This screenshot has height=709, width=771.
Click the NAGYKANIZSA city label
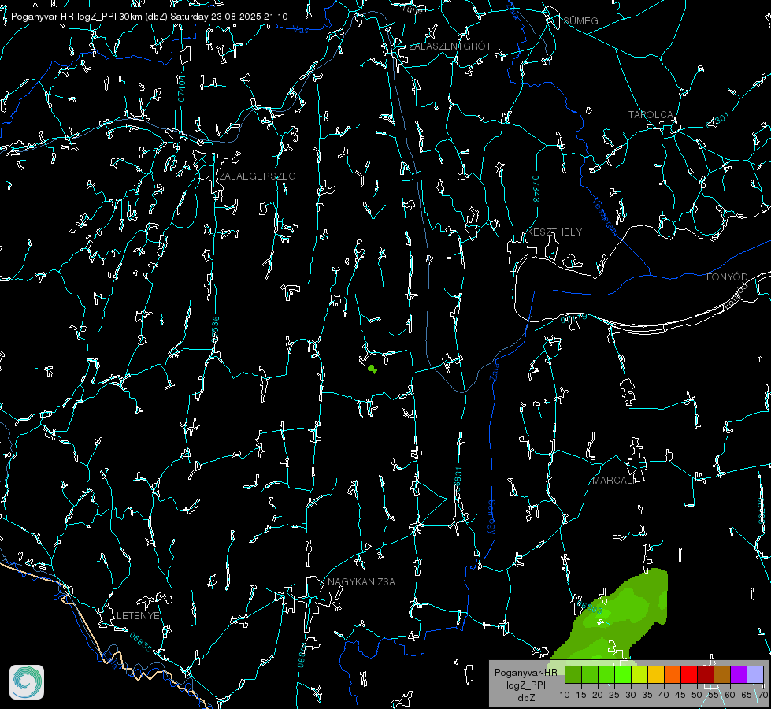[x=361, y=582]
